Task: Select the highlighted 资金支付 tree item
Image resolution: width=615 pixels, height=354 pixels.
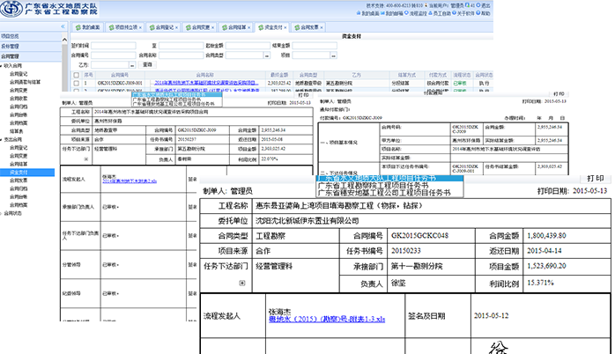Action: point(27,172)
